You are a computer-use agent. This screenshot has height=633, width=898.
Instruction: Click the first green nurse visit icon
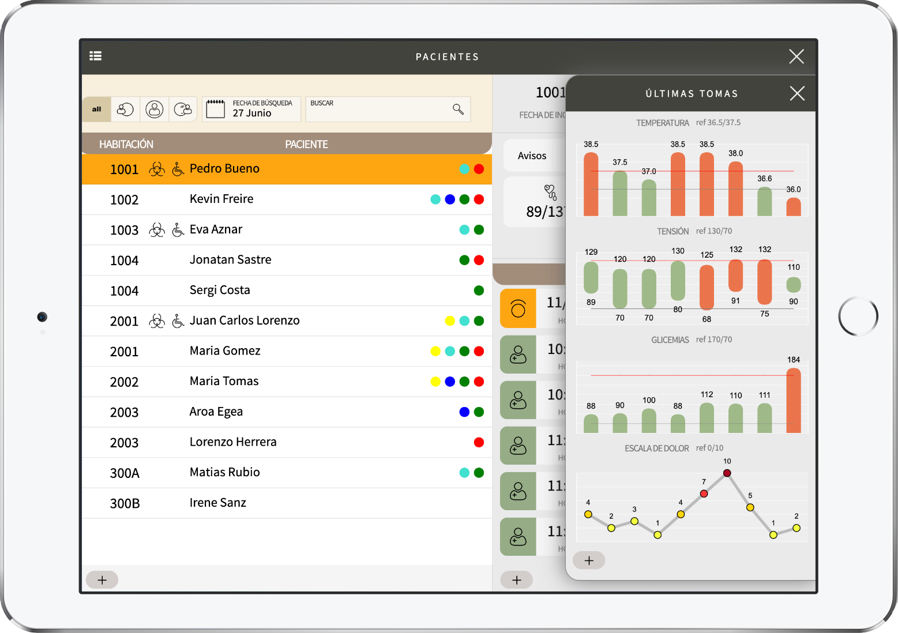(518, 355)
